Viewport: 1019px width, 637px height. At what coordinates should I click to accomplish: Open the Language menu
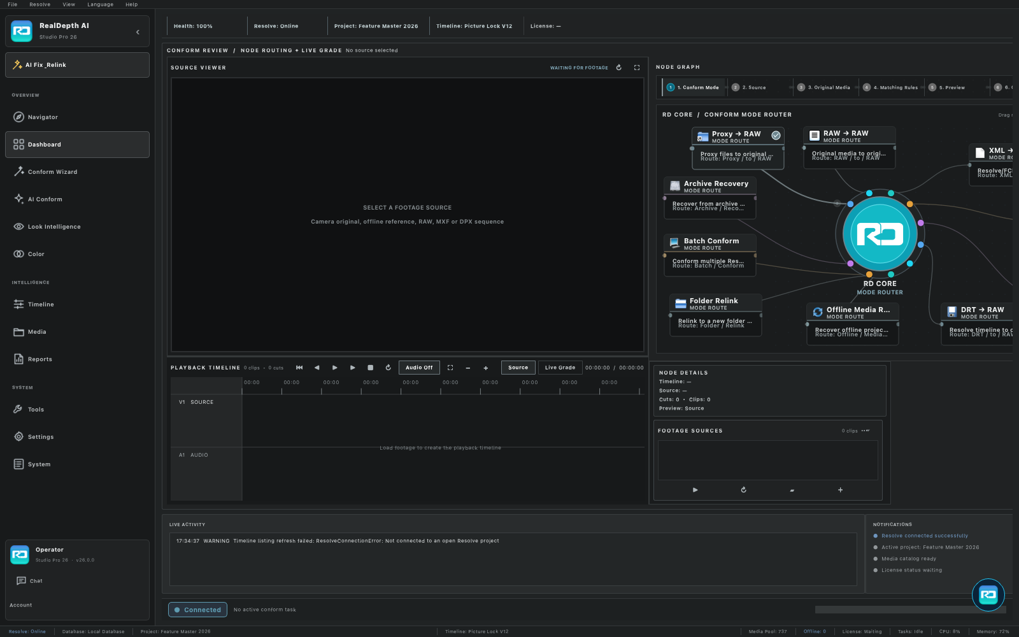pyautogui.click(x=101, y=4)
